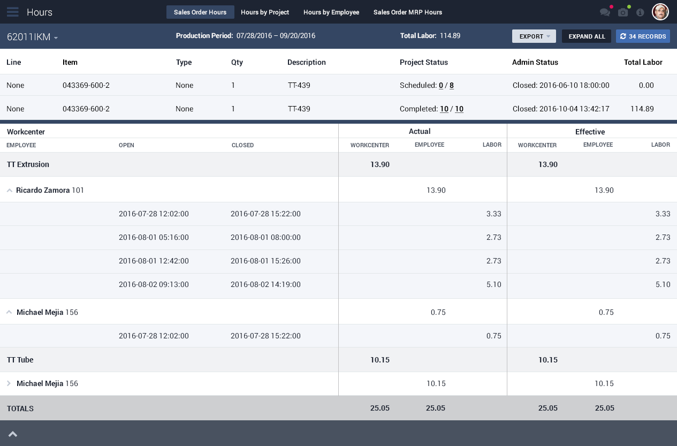Screen dimensions: 677x446
Task: Collapse Ricardo Zamora's time entries
Action: [x=10, y=190]
